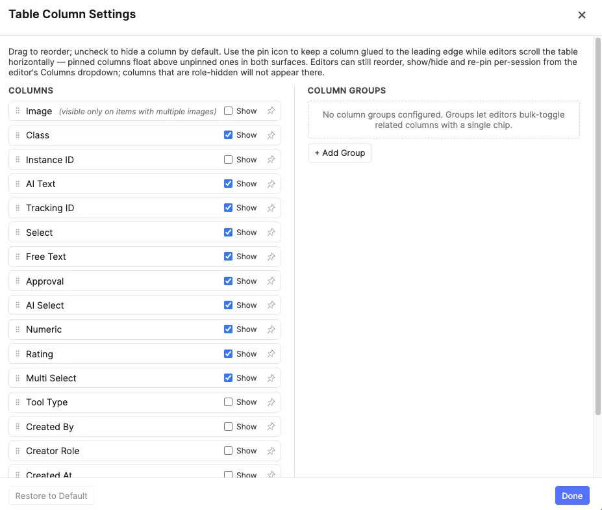Hide the Tracking ID column by default
Image resolution: width=602 pixels, height=510 pixels.
(x=228, y=208)
